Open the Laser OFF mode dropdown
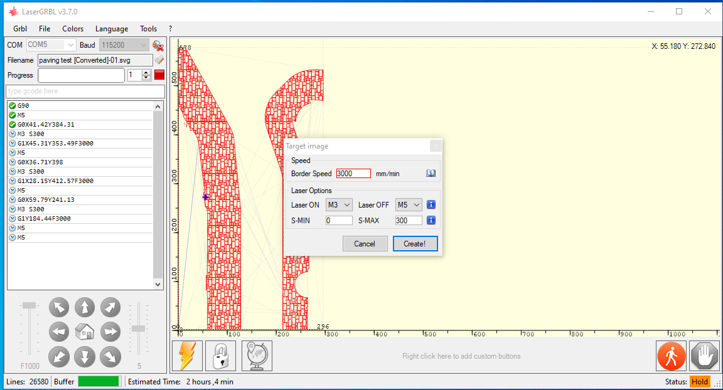The image size is (723, 390). (409, 205)
